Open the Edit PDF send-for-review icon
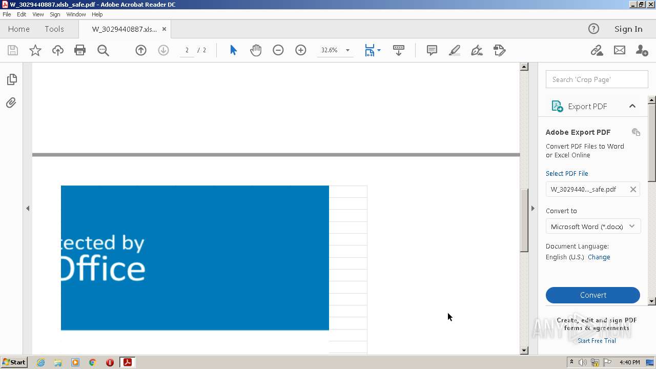This screenshot has height=369, width=656. click(500, 50)
